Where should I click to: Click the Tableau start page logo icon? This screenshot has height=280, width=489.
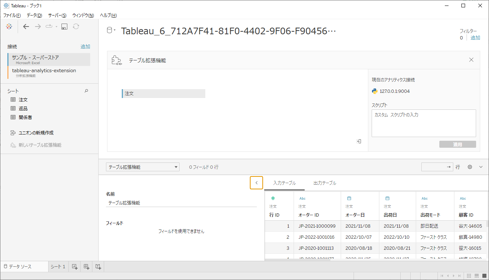click(9, 27)
